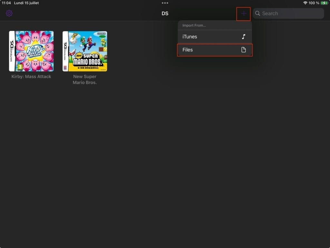This screenshot has height=248, width=330.
Task: Choose Files from the import menu
Action: (188, 50)
